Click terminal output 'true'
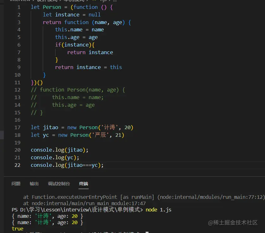Screen dimensions: 265x233 coord(18,229)
